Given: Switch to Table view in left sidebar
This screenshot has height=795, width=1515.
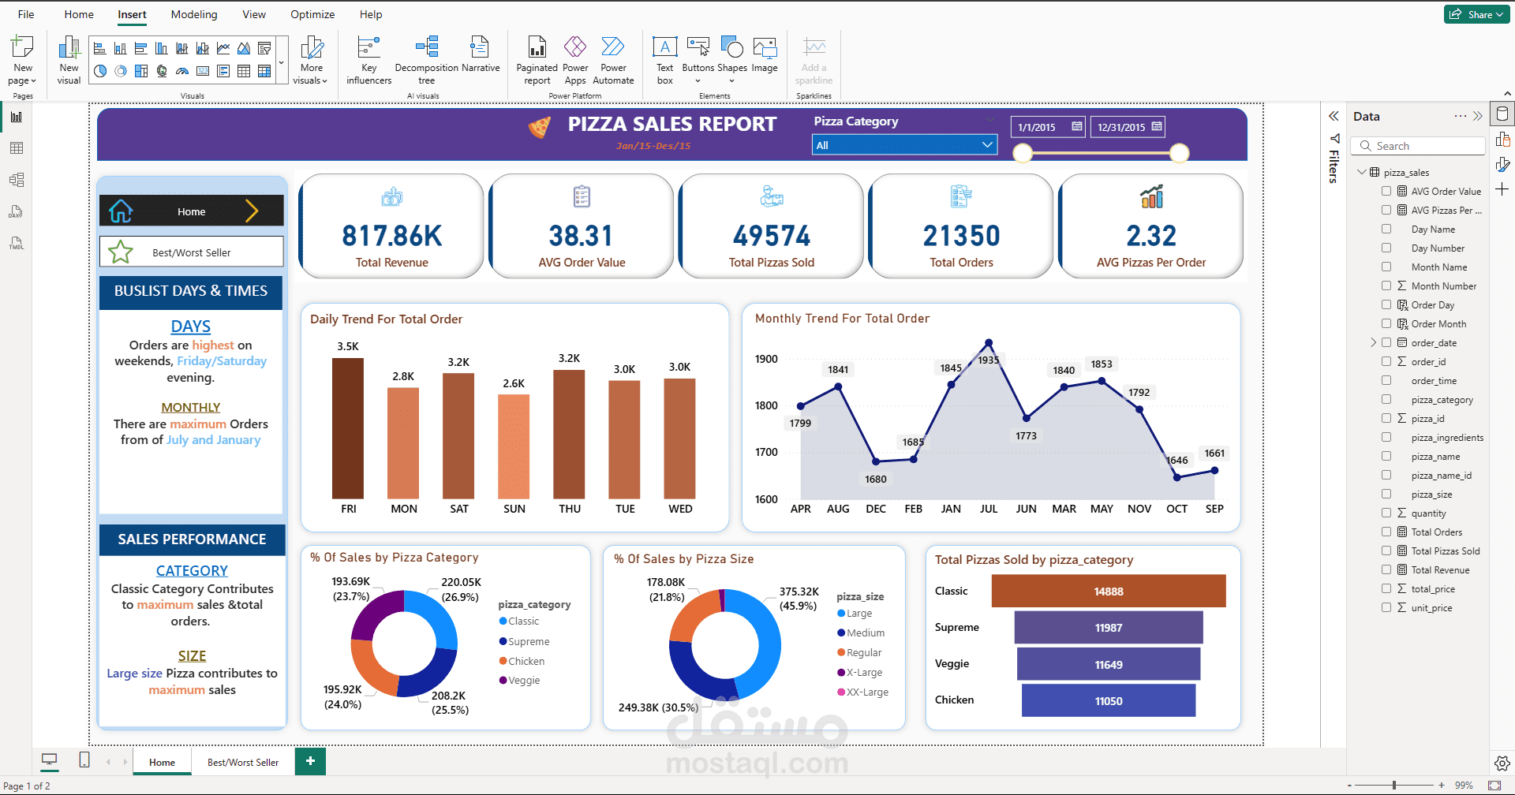Looking at the screenshot, I should (x=16, y=147).
